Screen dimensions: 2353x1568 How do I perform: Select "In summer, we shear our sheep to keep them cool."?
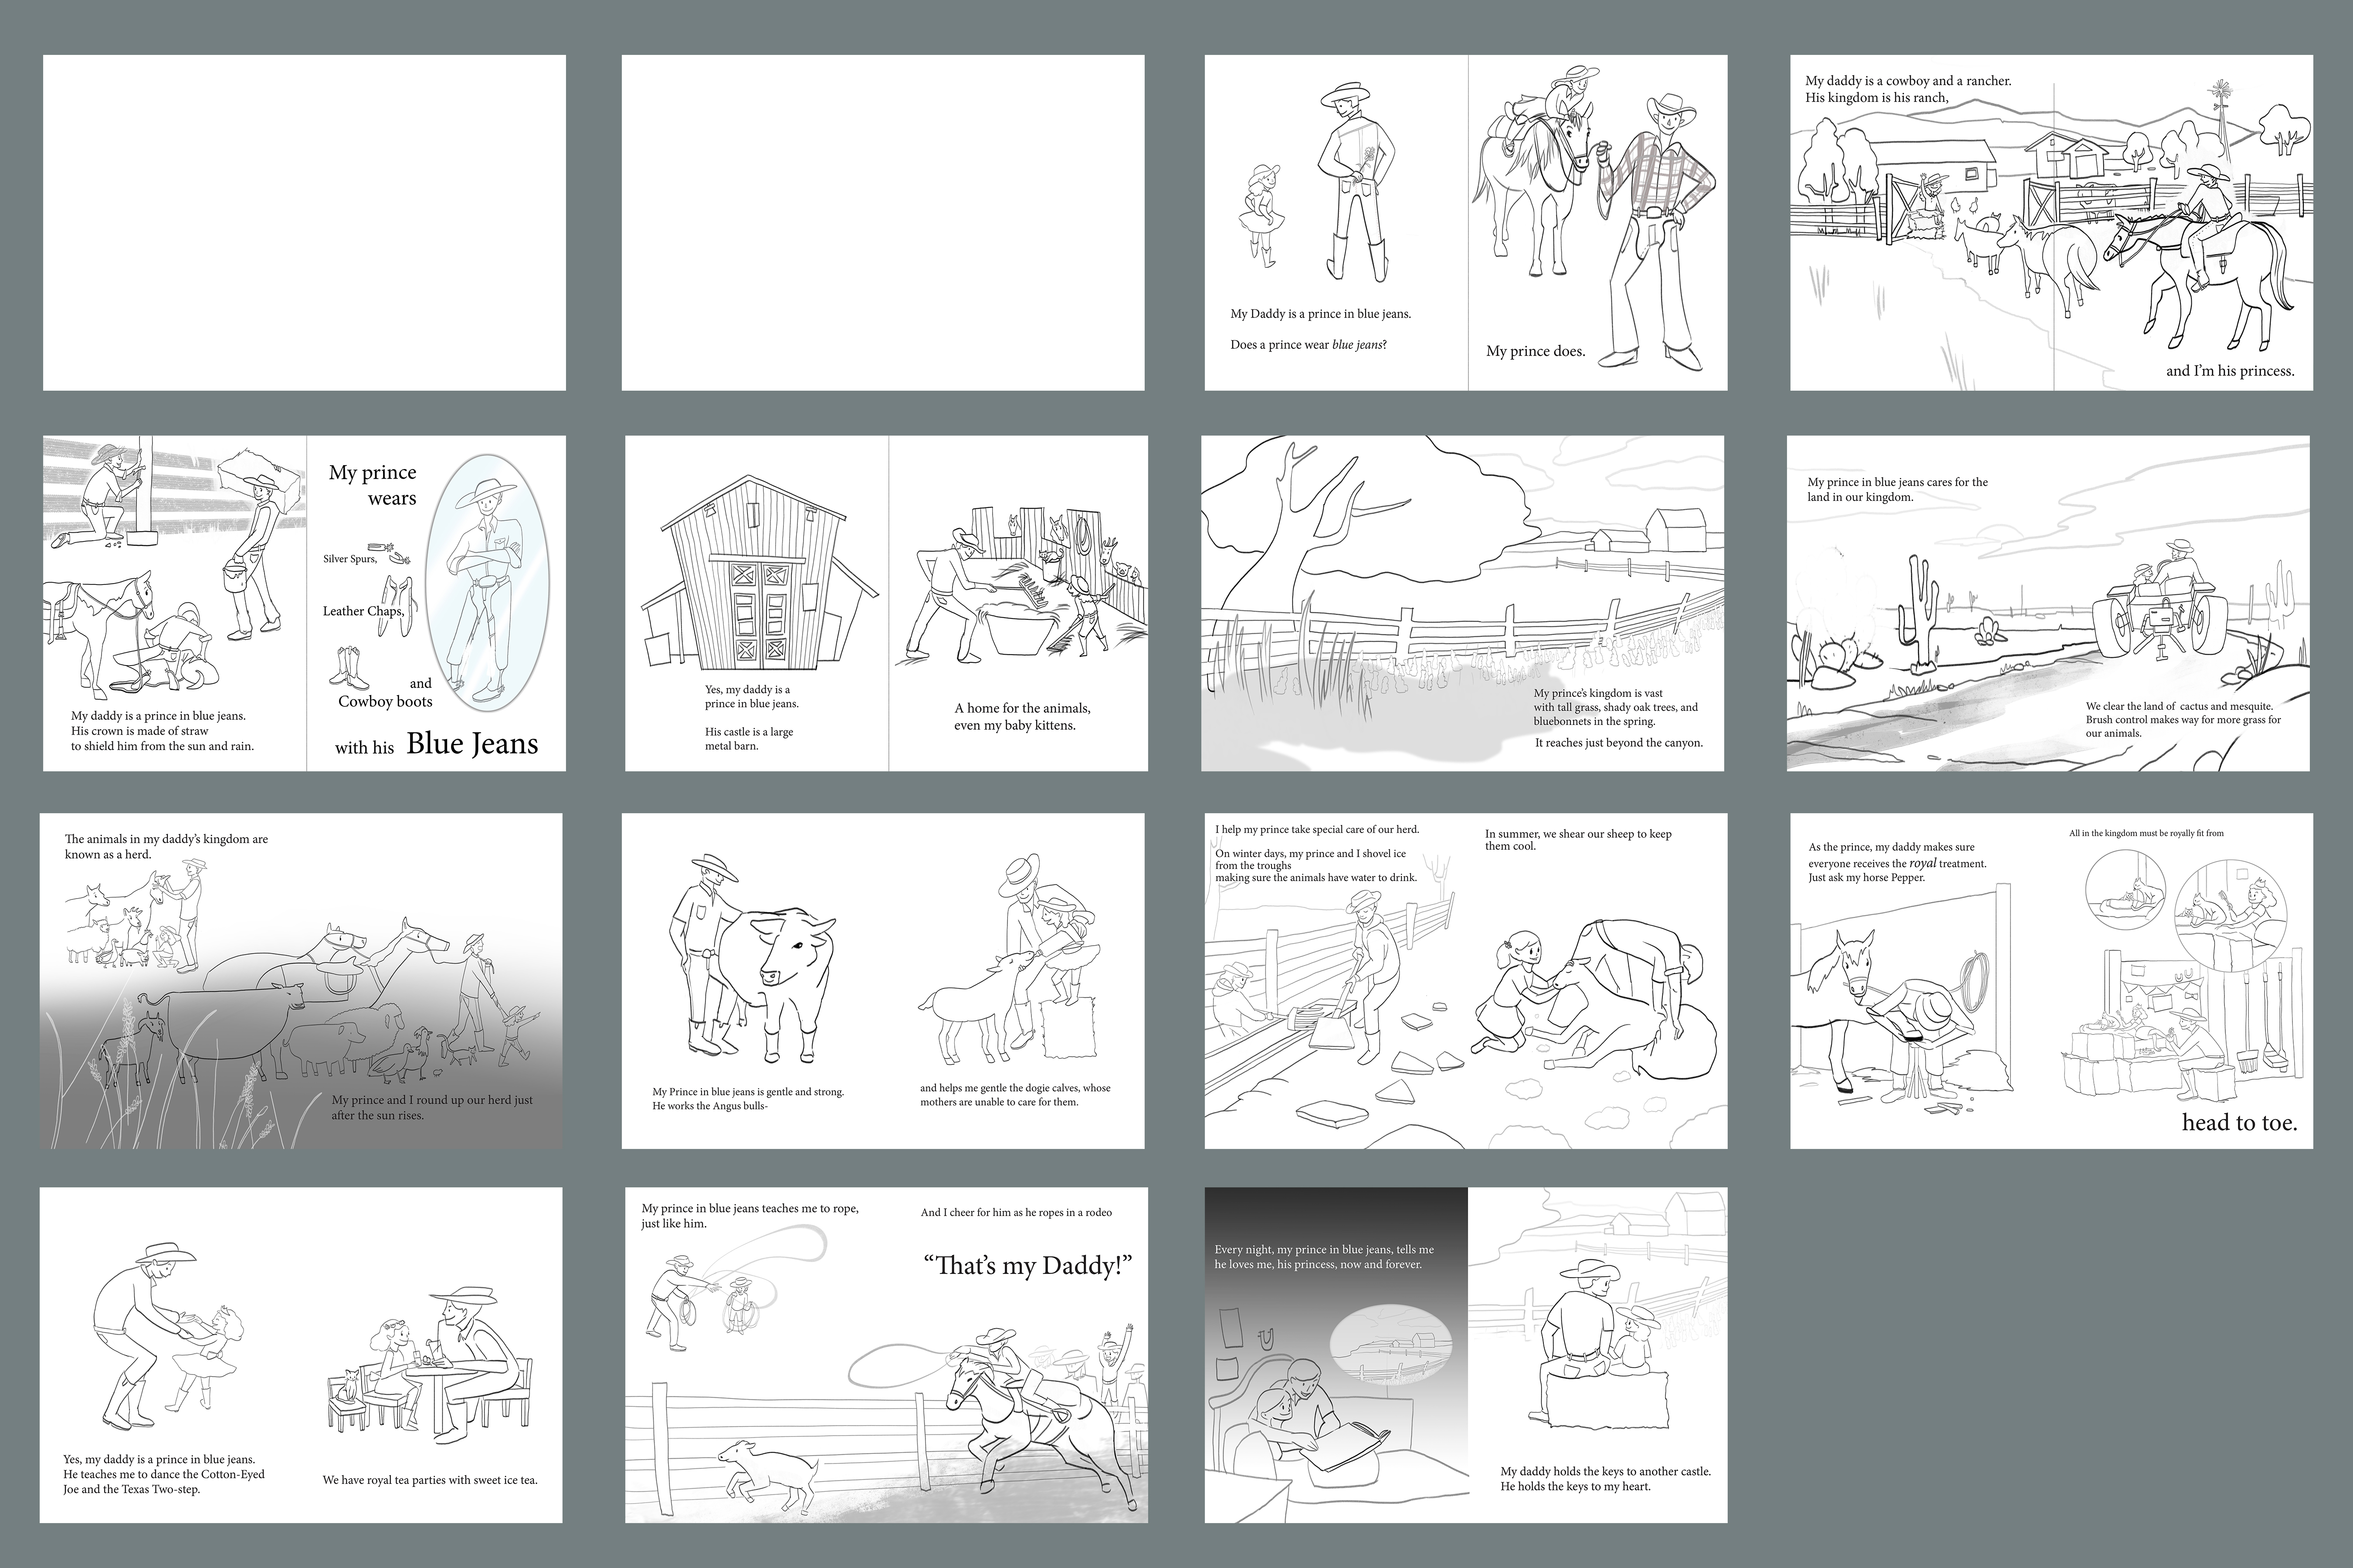(x=1578, y=840)
